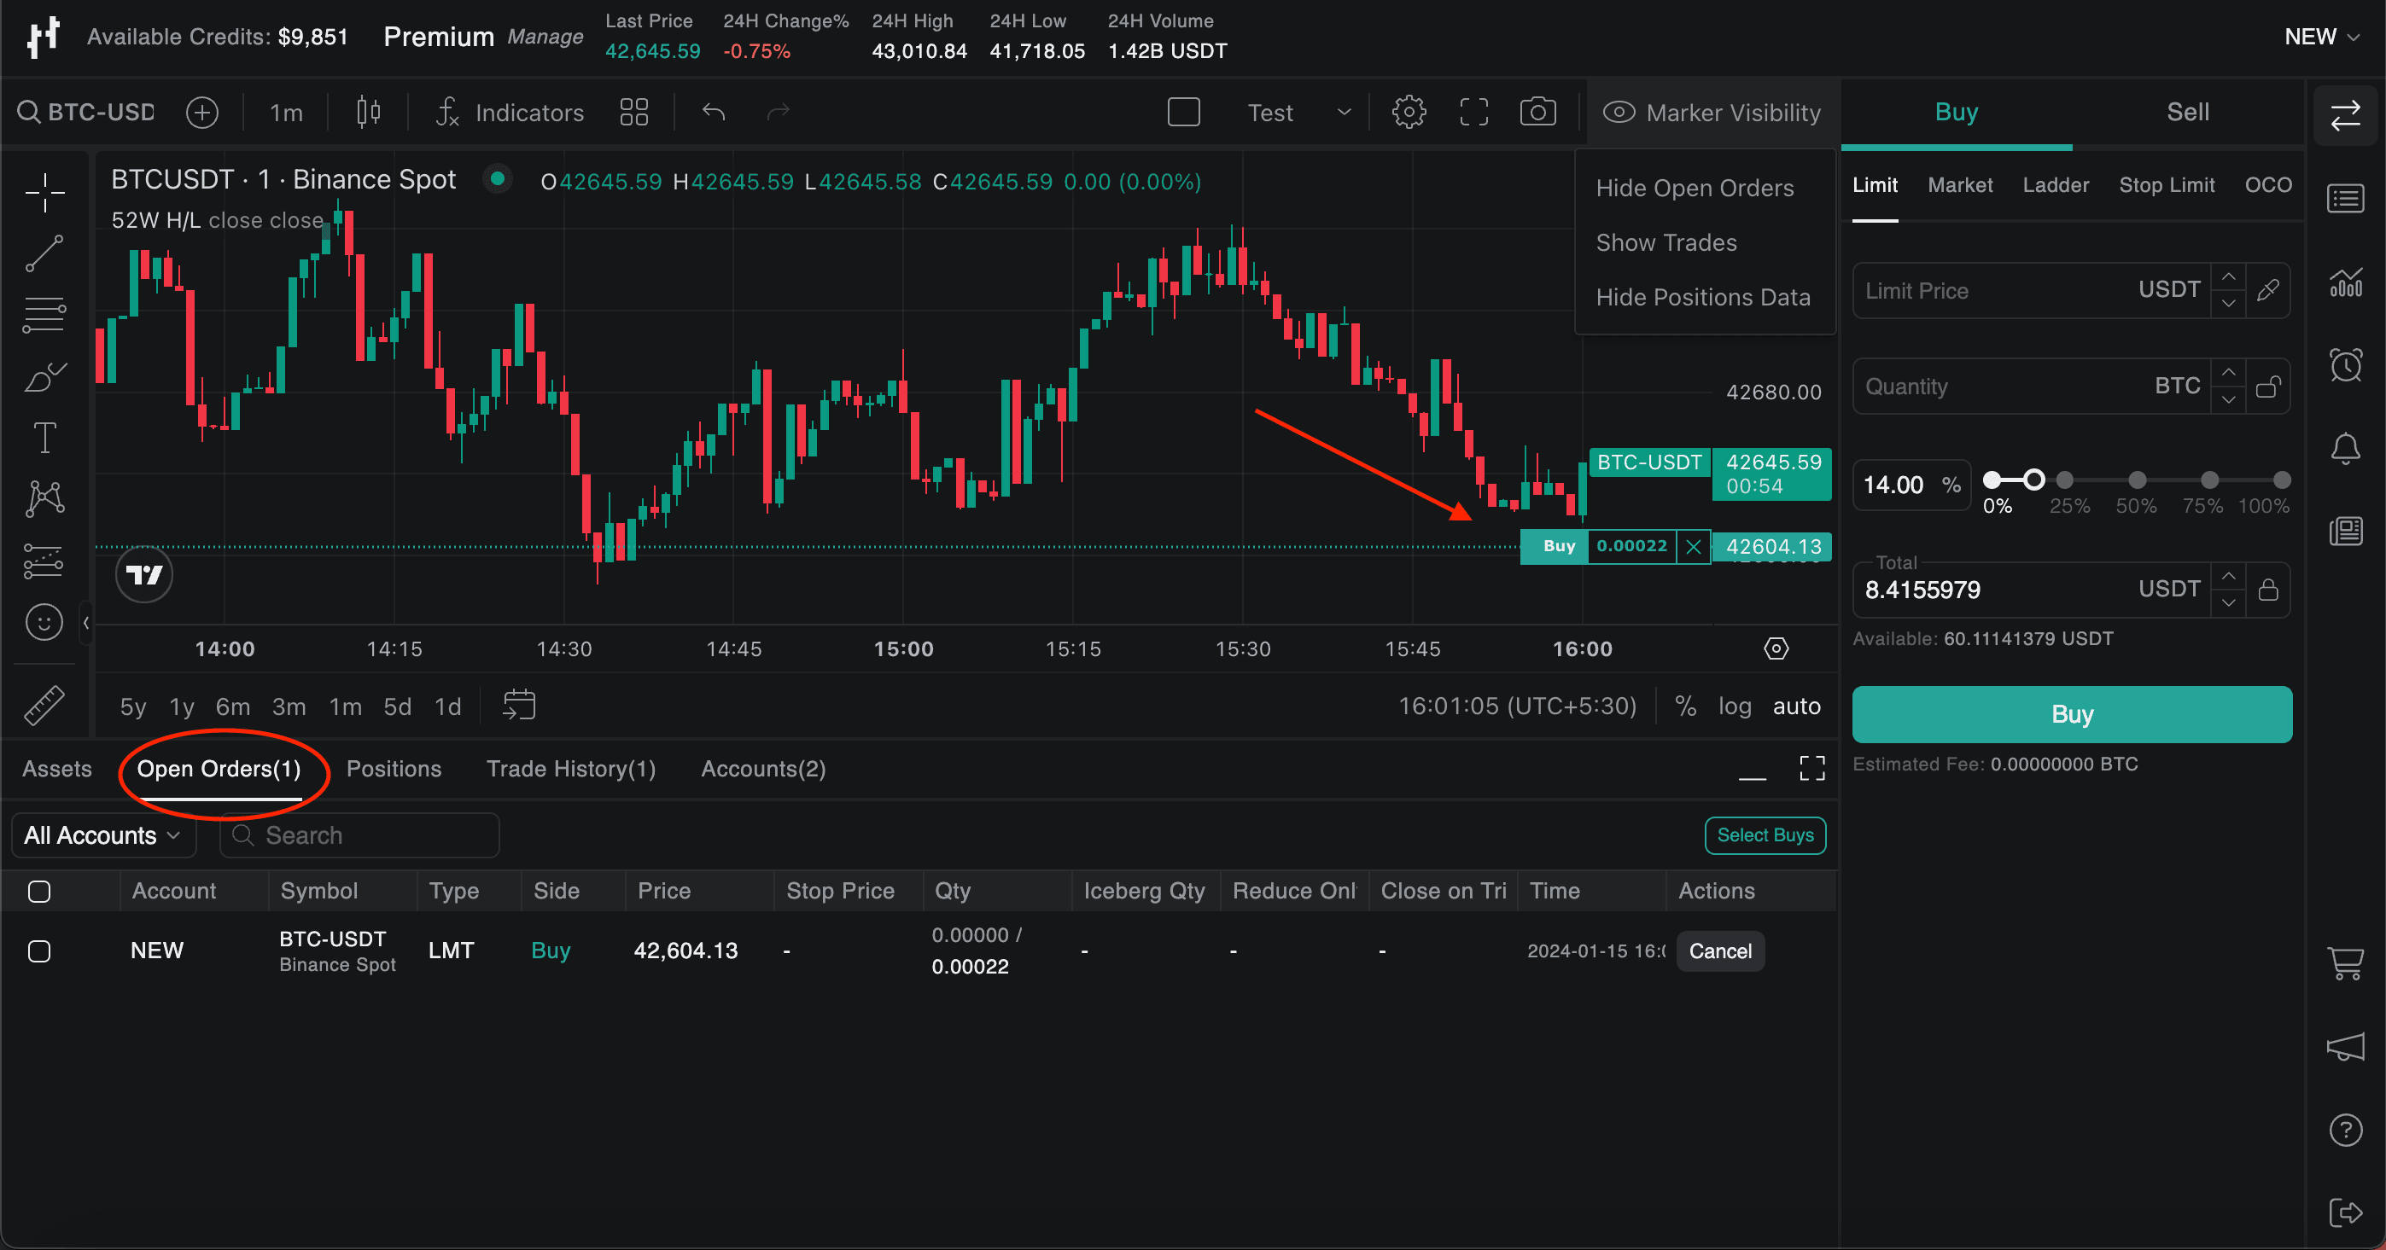This screenshot has height=1250, width=2386.
Task: Toggle the select-all orders header checkbox
Action: click(x=39, y=891)
